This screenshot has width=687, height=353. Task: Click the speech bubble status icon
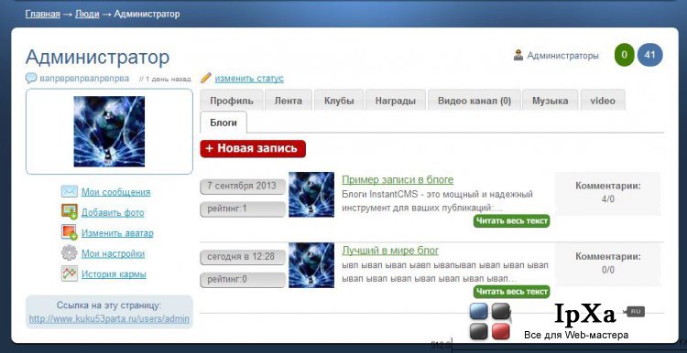31,79
